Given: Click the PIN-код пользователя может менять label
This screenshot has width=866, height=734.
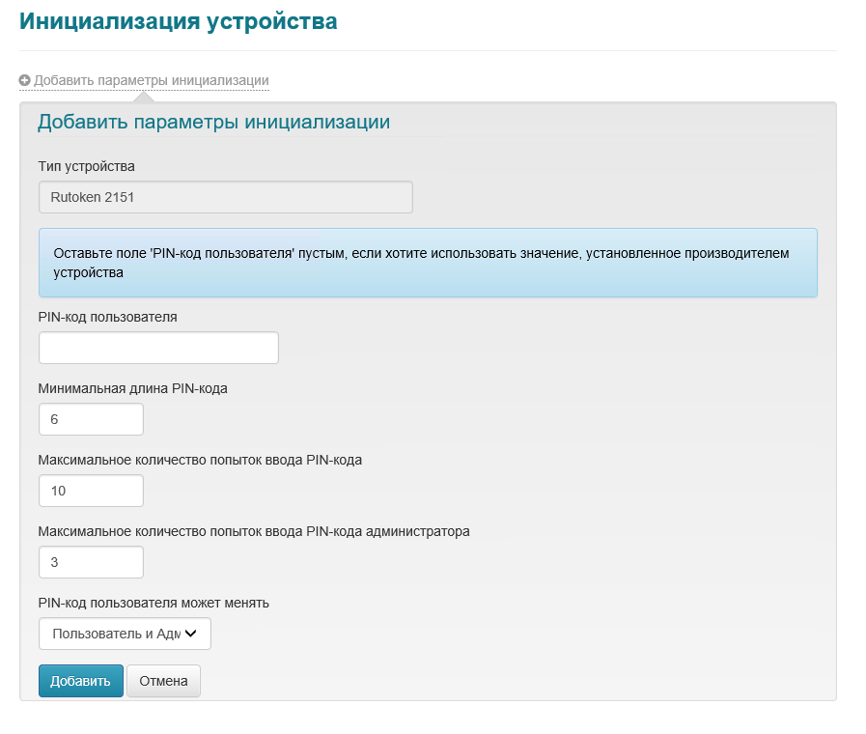Looking at the screenshot, I should click(154, 603).
